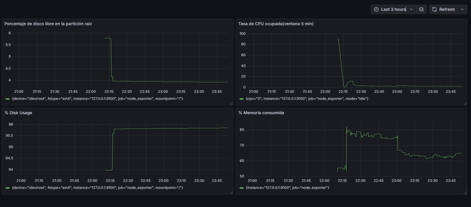
Task: Click the 5.5 y-axis value in disco libre panel
Action: [x=8, y=45]
